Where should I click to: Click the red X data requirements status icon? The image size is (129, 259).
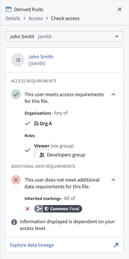[16, 180]
